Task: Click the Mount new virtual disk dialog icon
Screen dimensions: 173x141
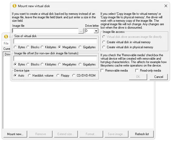Action: [x=15, y=6]
